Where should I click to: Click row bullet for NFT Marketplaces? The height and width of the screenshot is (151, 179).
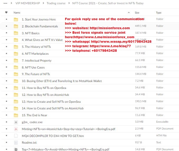click(7, 53)
